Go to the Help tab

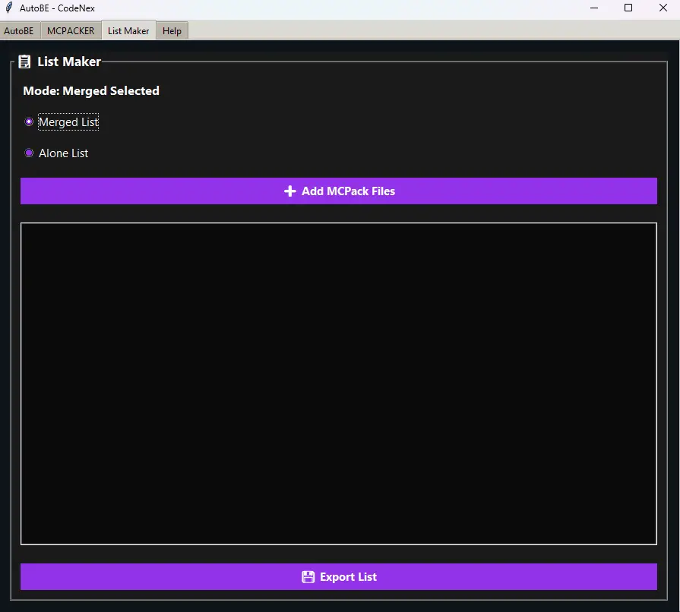(x=172, y=31)
